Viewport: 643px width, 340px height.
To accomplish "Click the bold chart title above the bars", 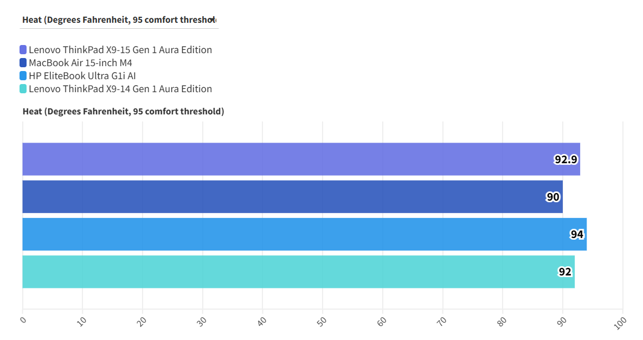I will click(124, 112).
